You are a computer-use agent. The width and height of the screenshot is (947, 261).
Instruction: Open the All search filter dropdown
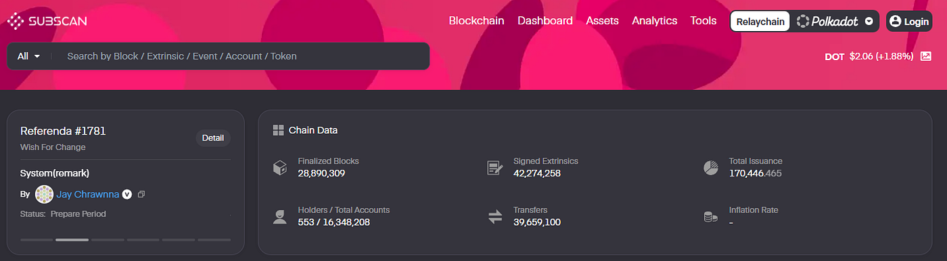[x=29, y=56]
